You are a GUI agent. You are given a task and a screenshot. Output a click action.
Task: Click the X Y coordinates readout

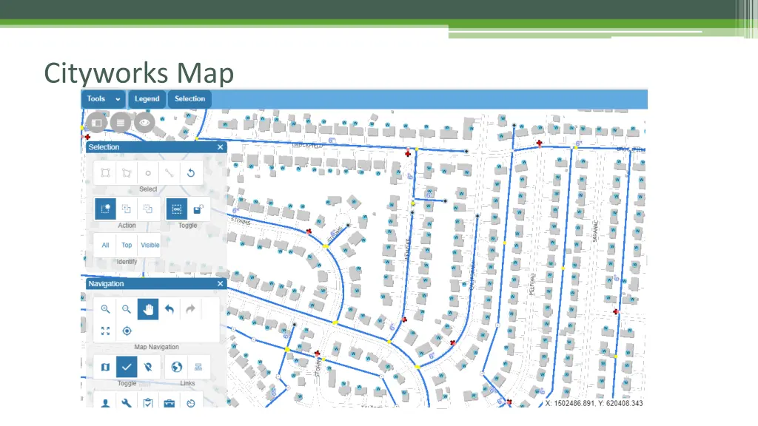click(594, 403)
